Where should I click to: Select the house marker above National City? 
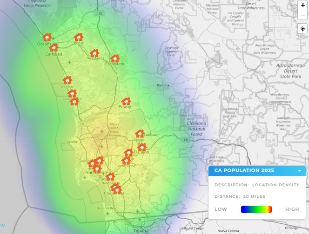[x=110, y=176]
